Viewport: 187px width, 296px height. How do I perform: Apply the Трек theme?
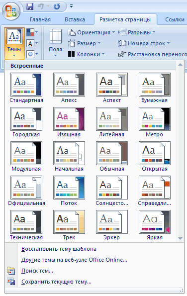point(69,225)
